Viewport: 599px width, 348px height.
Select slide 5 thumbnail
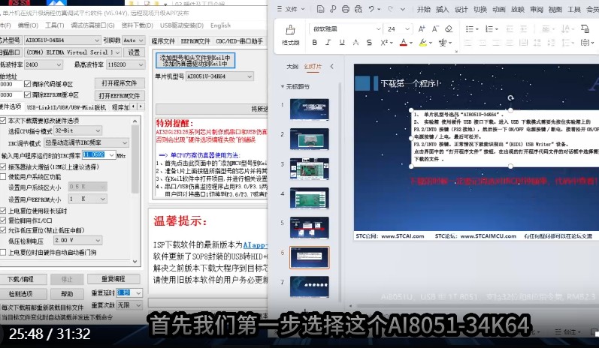[309, 227]
